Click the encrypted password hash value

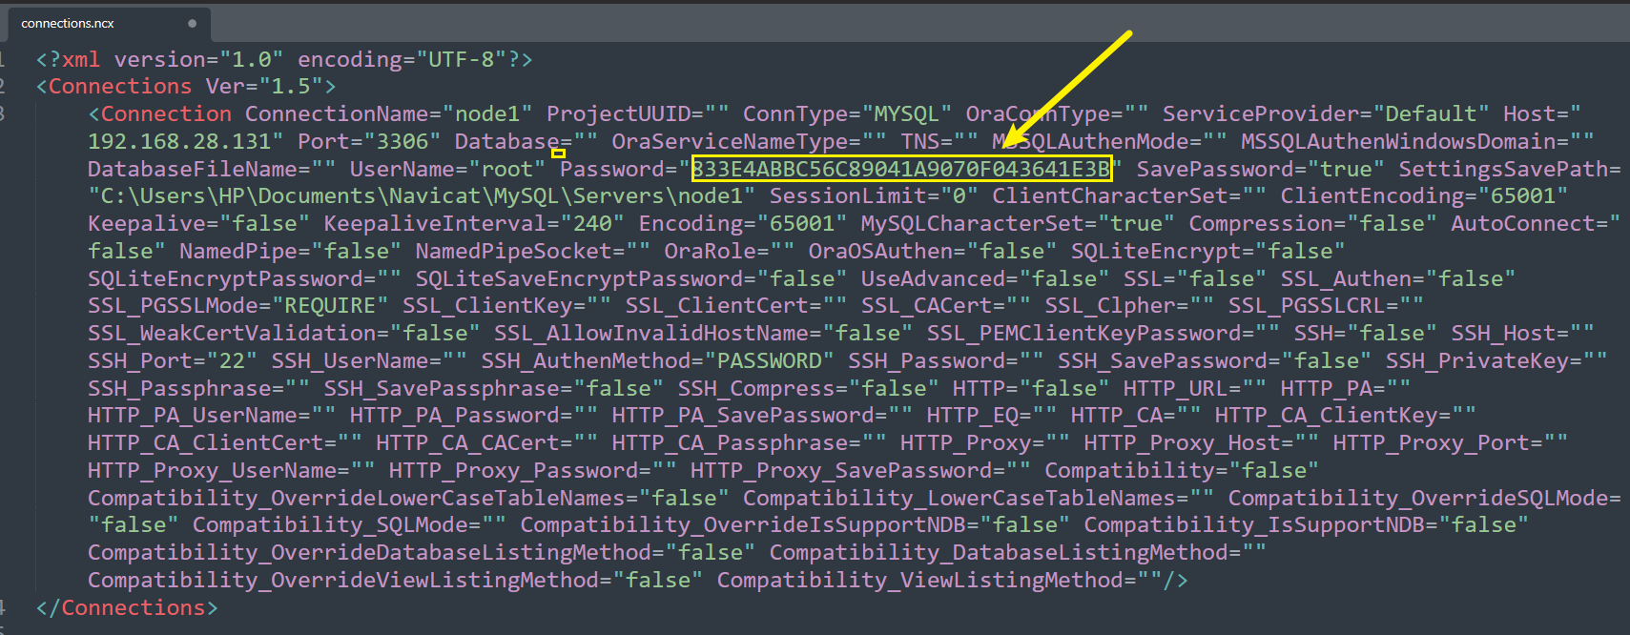coord(901,169)
